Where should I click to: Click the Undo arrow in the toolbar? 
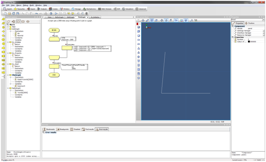pyautogui.click(x=36, y=14)
